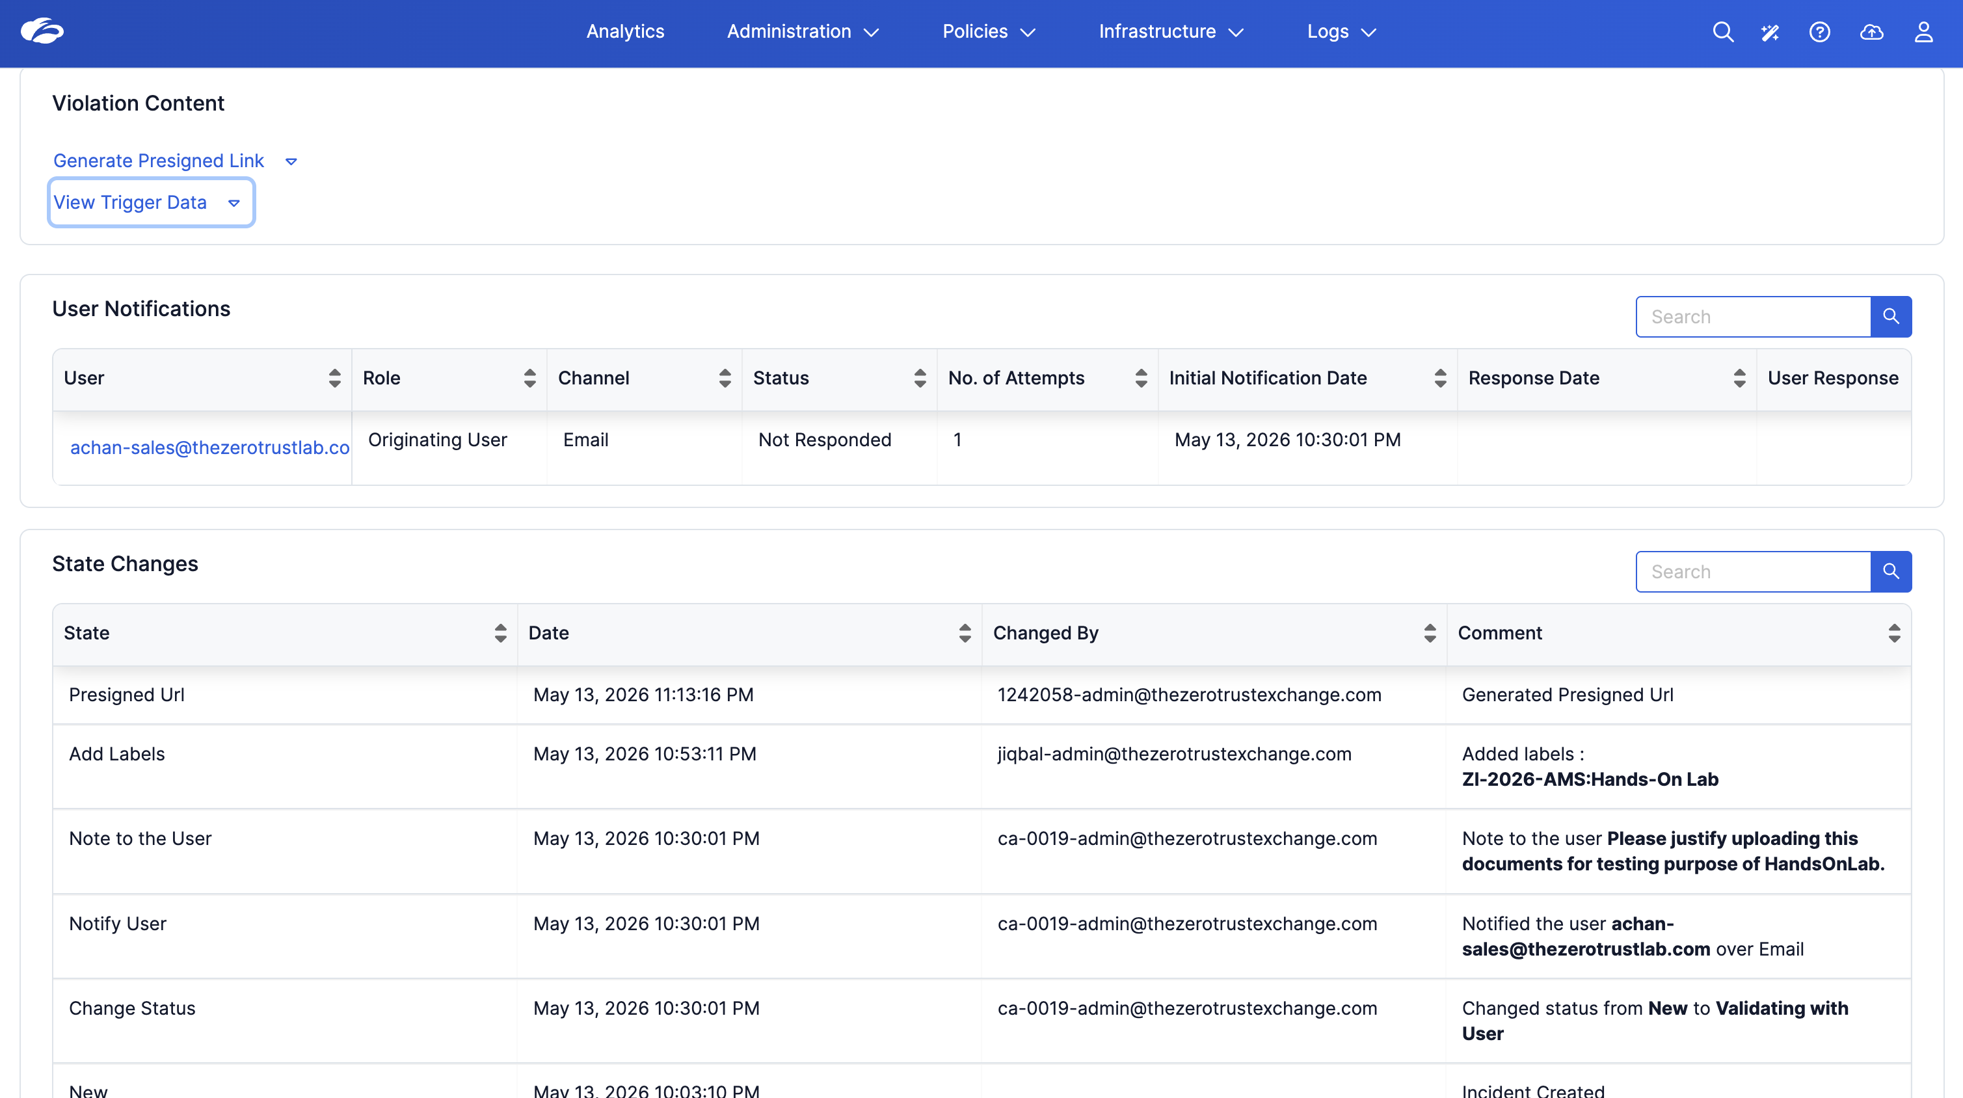Viewport: 1963px width, 1098px height.
Task: Open the user profile icon
Action: [1923, 31]
